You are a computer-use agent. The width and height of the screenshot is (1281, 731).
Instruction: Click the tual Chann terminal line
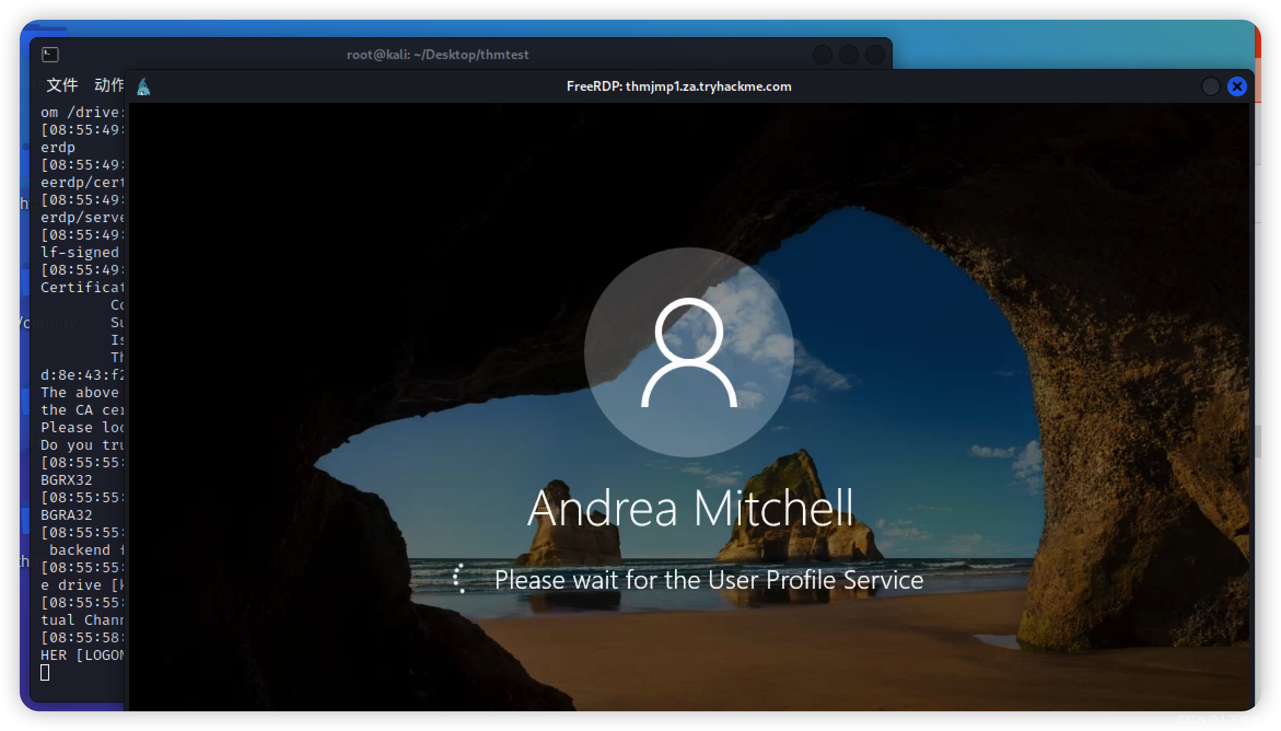82,620
